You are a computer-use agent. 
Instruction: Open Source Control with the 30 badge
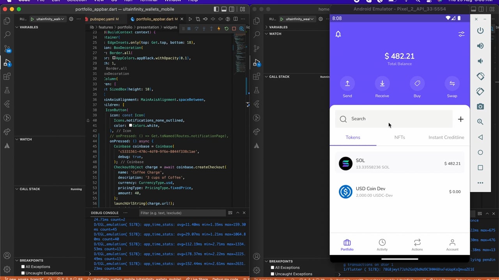click(x=7, y=49)
